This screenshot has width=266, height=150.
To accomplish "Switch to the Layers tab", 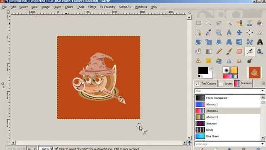I will point(225,83).
